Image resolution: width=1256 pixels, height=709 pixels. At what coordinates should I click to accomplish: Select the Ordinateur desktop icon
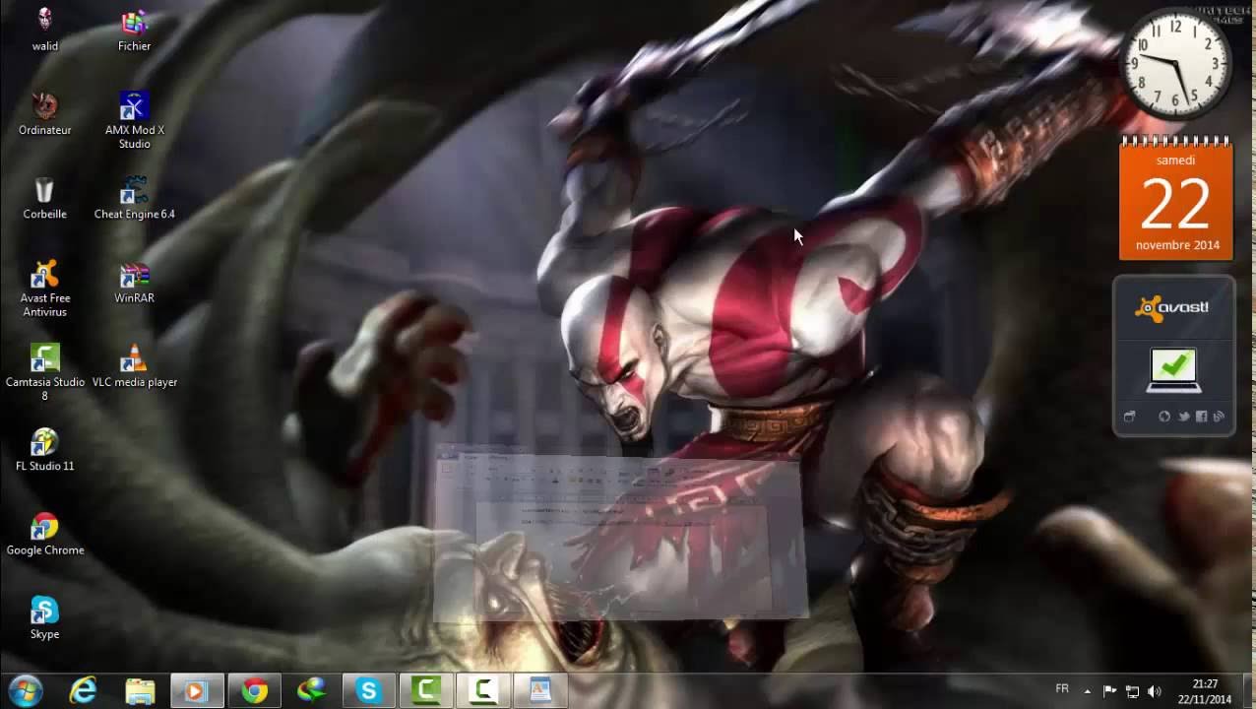44,113
